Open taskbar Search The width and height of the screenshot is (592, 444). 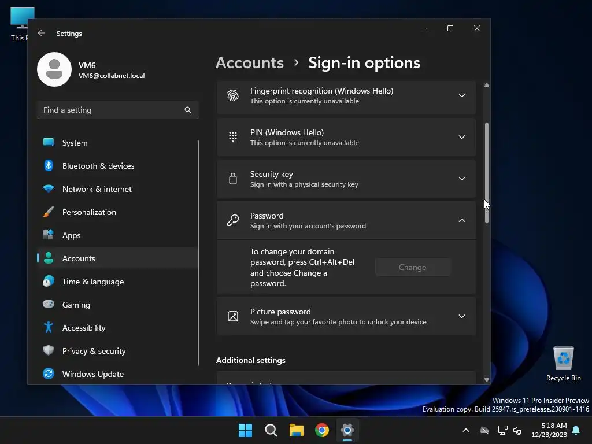(271, 430)
